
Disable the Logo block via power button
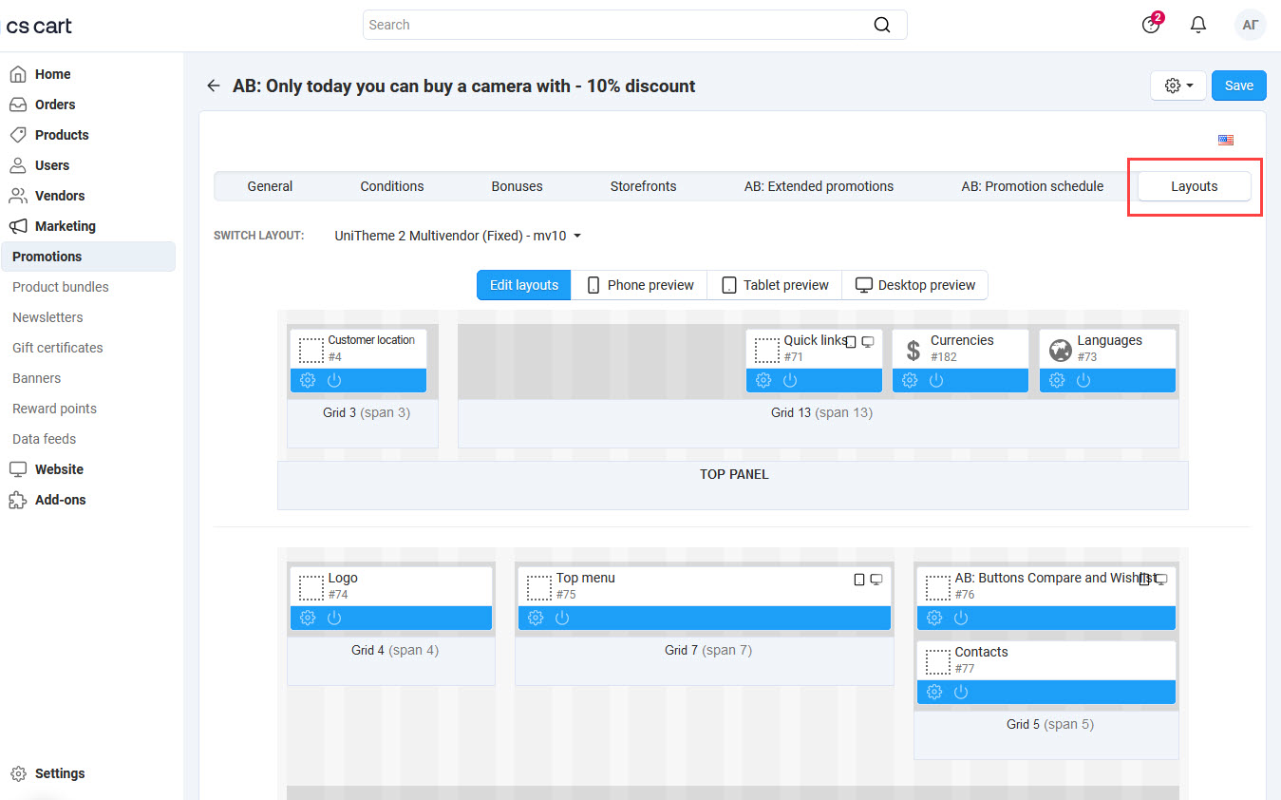(333, 617)
